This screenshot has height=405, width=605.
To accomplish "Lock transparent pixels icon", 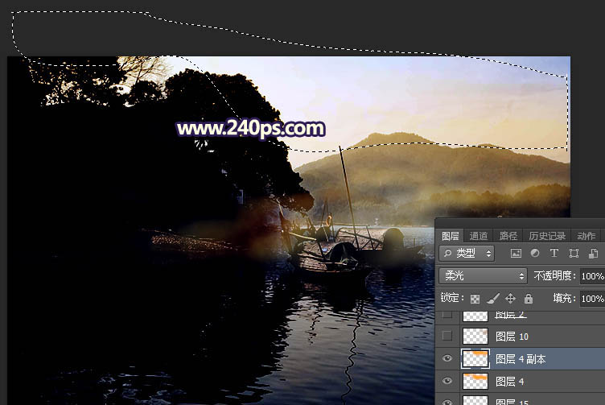I will click(475, 299).
